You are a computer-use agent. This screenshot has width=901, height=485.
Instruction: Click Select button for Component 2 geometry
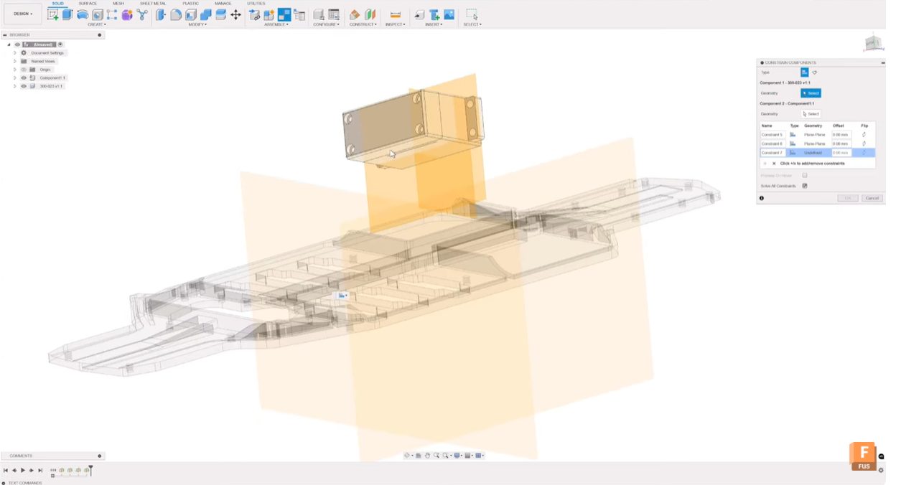(811, 113)
